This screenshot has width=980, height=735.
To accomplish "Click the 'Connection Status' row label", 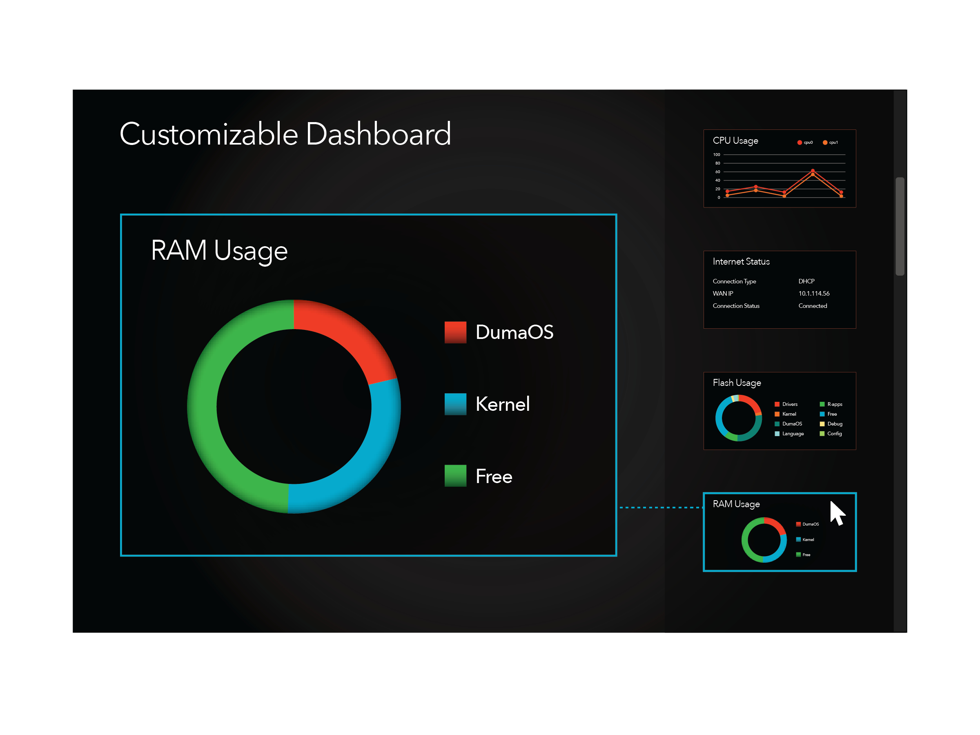I will point(736,306).
